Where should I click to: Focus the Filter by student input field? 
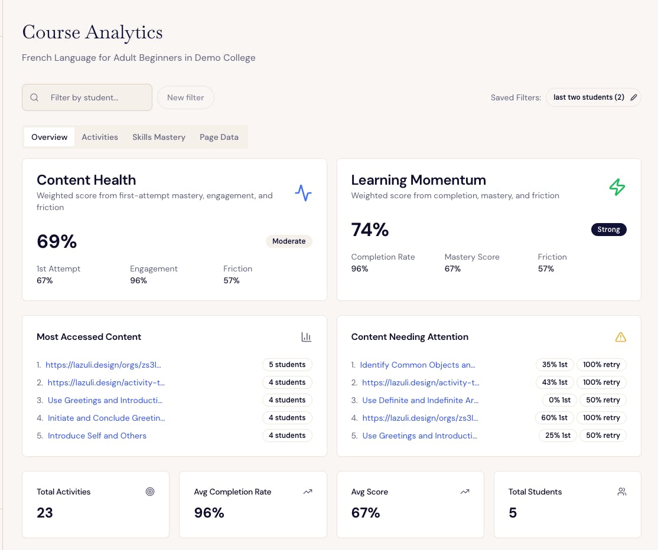coord(95,97)
